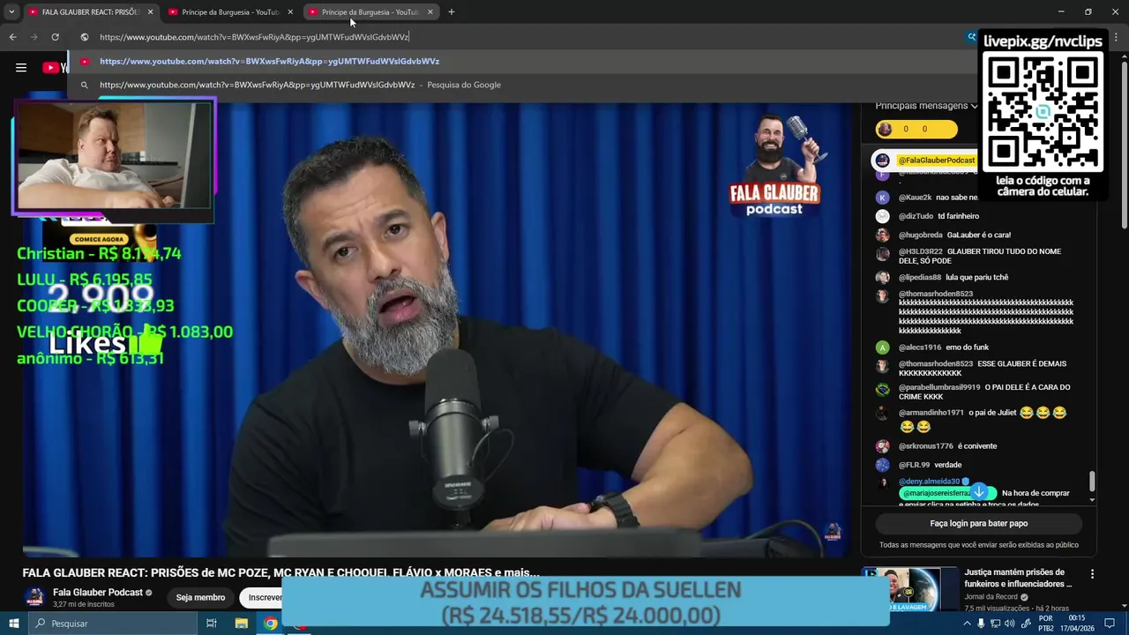Click @Kaue2k's chat username
1129x635 pixels.
click(x=915, y=198)
